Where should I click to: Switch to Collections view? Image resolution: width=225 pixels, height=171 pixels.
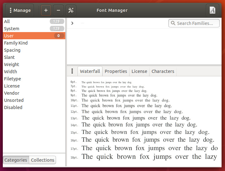pos(42,160)
